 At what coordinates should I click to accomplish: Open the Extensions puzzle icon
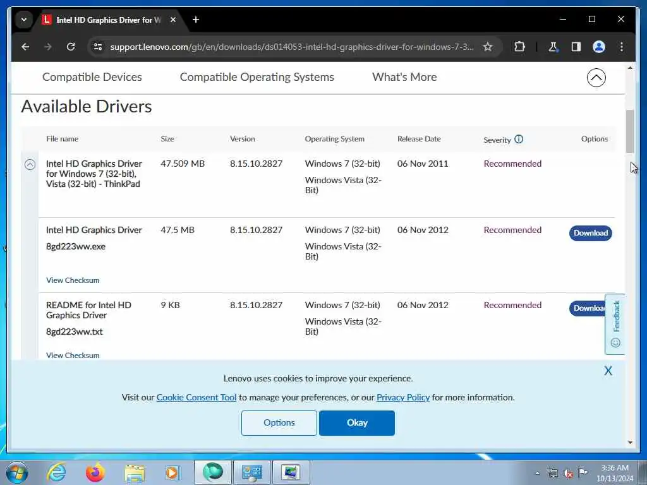pyautogui.click(x=519, y=47)
